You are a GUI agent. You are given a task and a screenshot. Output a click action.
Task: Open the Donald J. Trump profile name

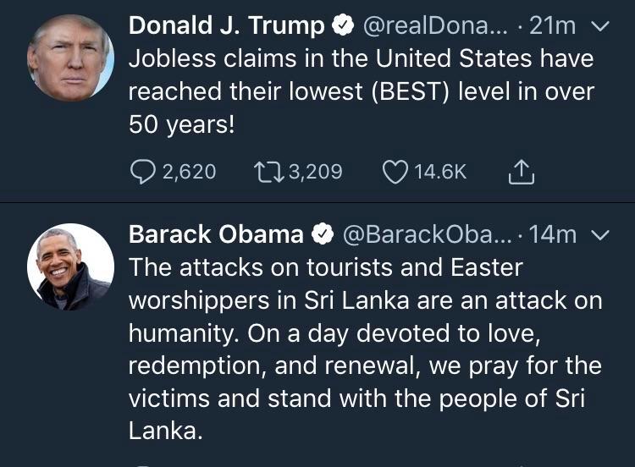coord(226,26)
